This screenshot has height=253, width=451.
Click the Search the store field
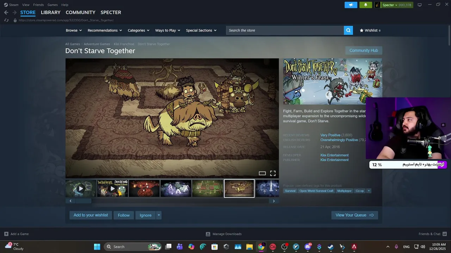click(285, 30)
